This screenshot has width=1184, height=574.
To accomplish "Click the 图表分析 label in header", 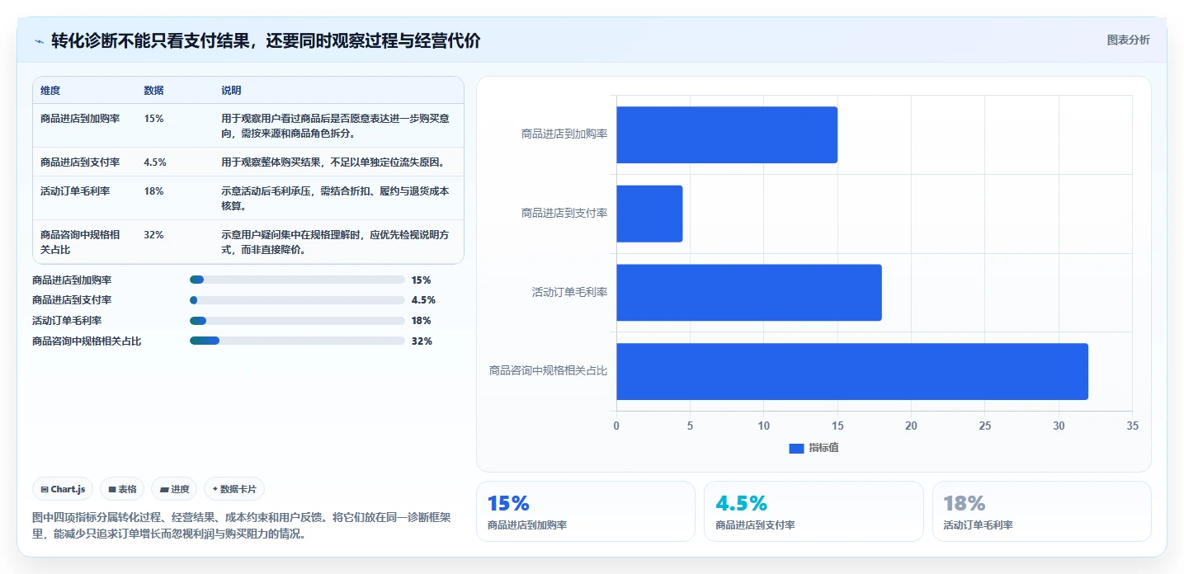I will point(1128,40).
